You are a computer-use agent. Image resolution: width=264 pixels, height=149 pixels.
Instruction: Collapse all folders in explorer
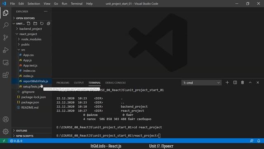coord(48,24)
